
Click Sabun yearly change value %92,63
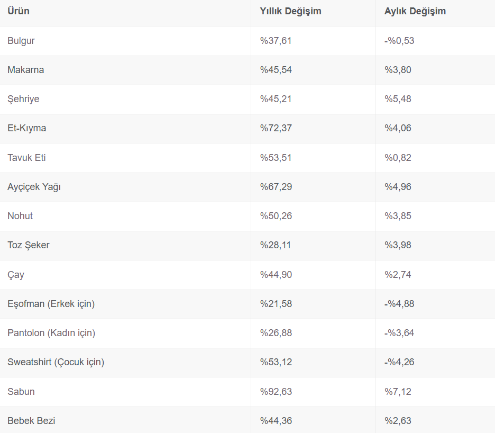tap(276, 392)
